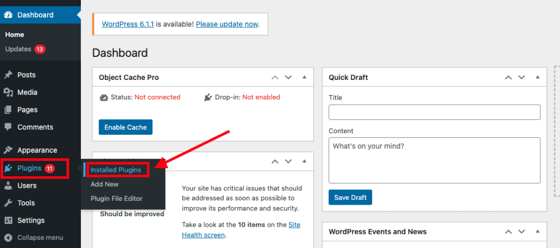
Task: Move Object Cache Pro widget up
Action: [275, 77]
